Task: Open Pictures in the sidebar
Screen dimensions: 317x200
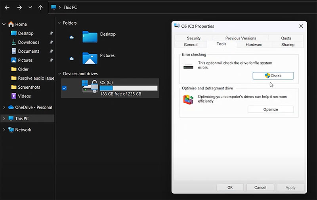Action: (25, 60)
